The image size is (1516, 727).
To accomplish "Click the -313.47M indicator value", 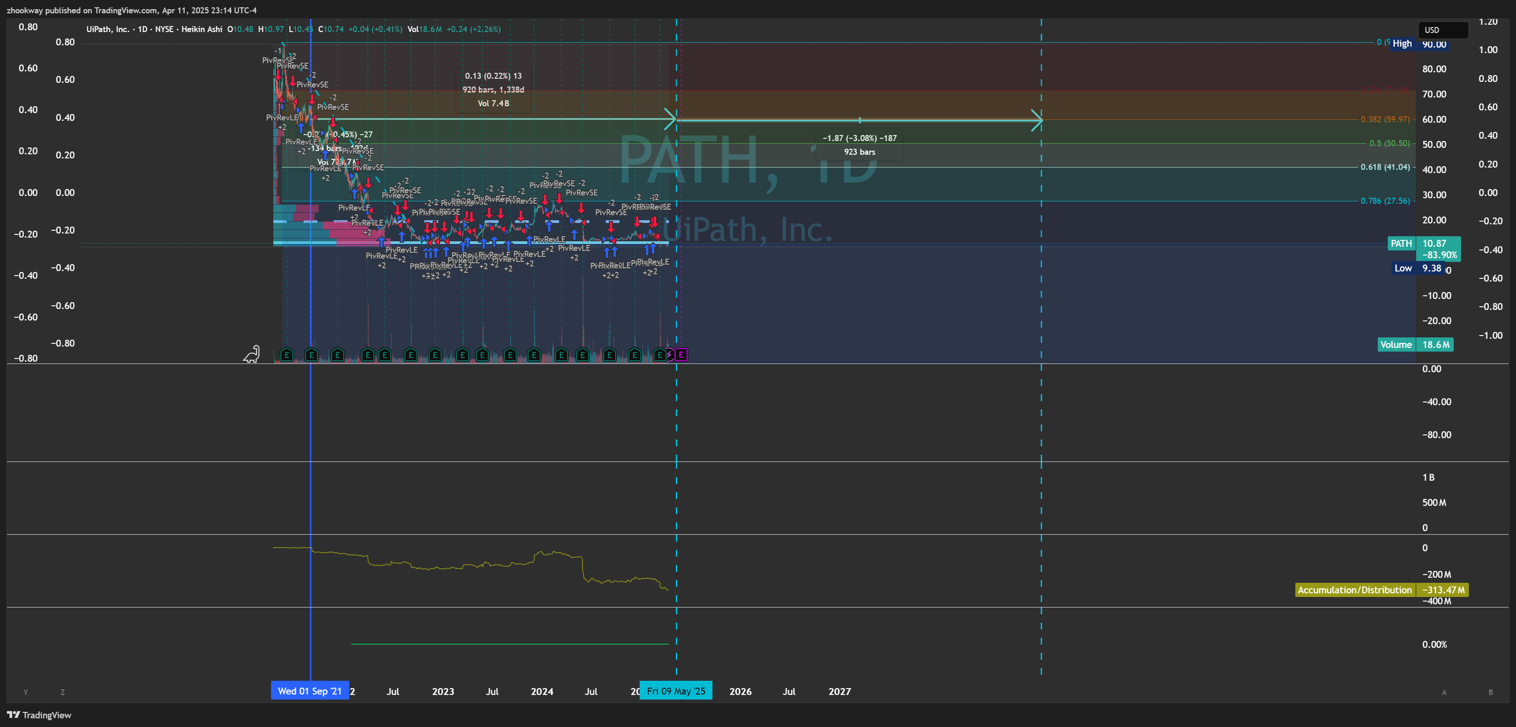I will pos(1442,589).
